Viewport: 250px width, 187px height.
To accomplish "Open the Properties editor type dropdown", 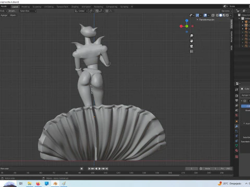I will [x=238, y=84].
